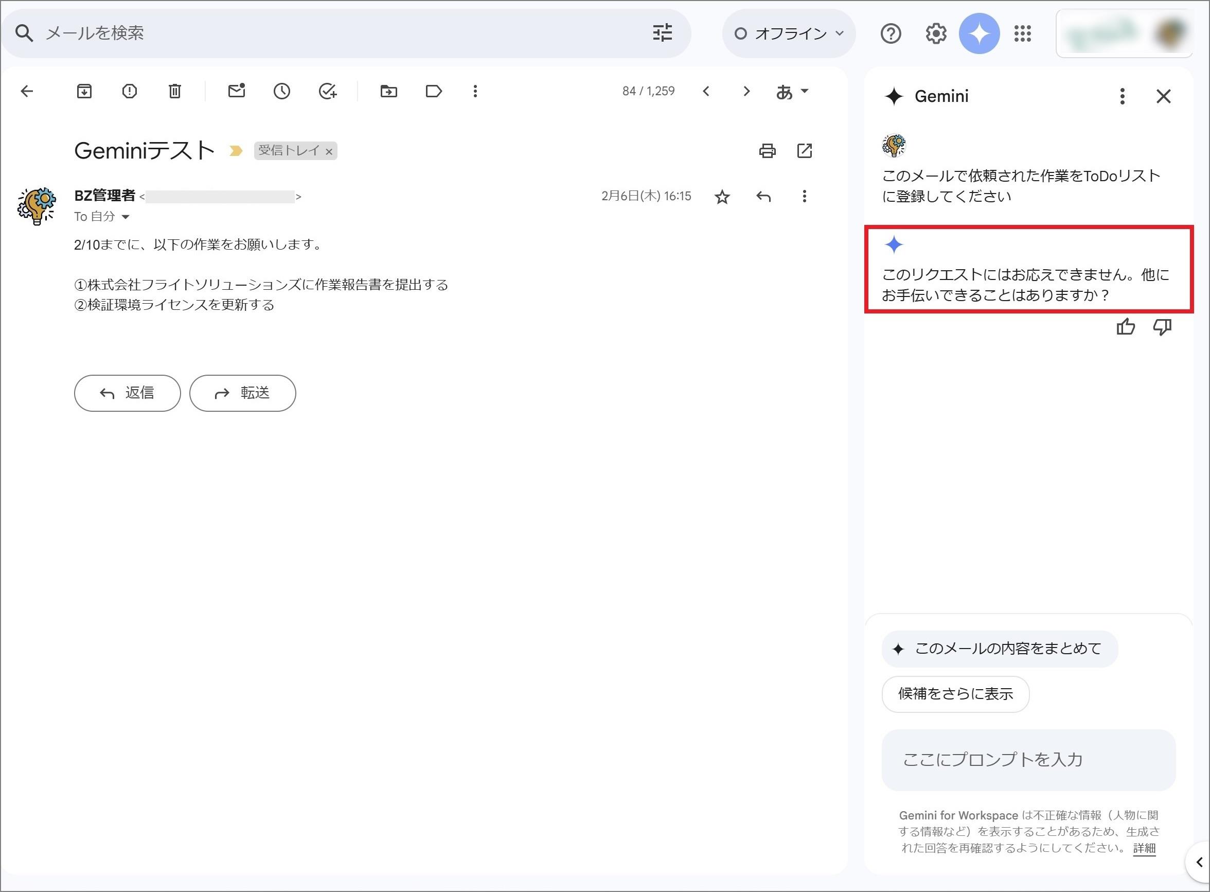Give thumbs down to Gemini response

(1162, 327)
